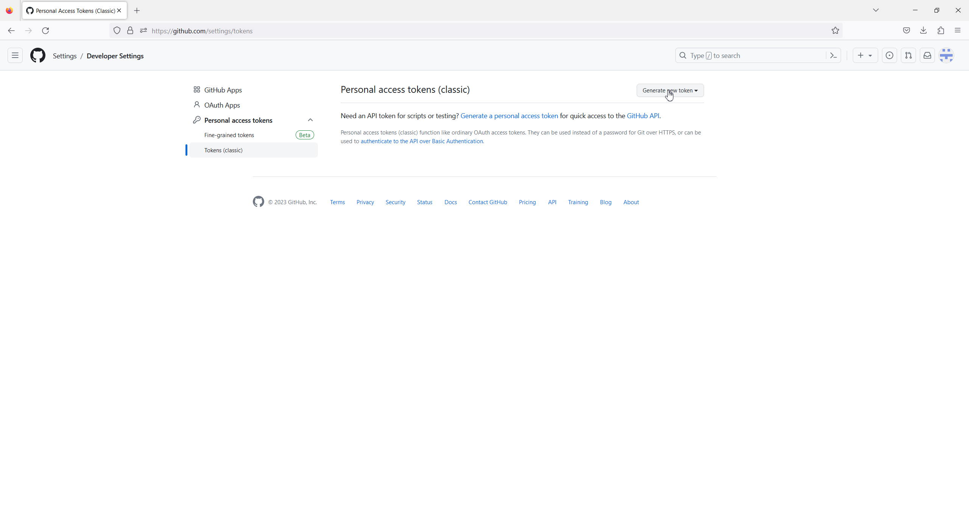Open the command palette icon
The height and width of the screenshot is (522, 969).
pos(833,56)
